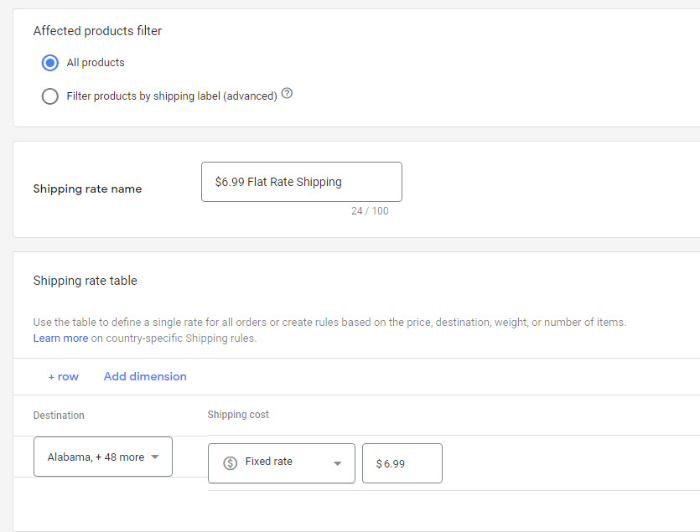Select the All products radio button
Image resolution: width=700 pixels, height=532 pixels.
[49, 63]
